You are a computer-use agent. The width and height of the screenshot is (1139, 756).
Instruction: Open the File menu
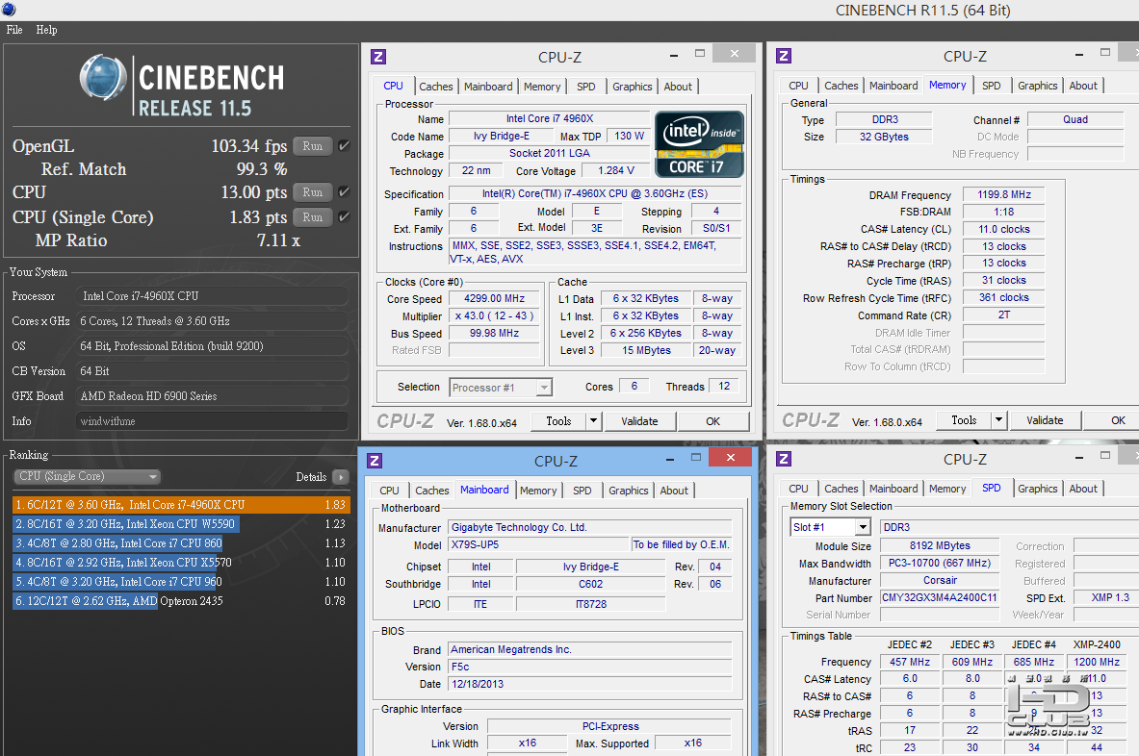(x=14, y=30)
